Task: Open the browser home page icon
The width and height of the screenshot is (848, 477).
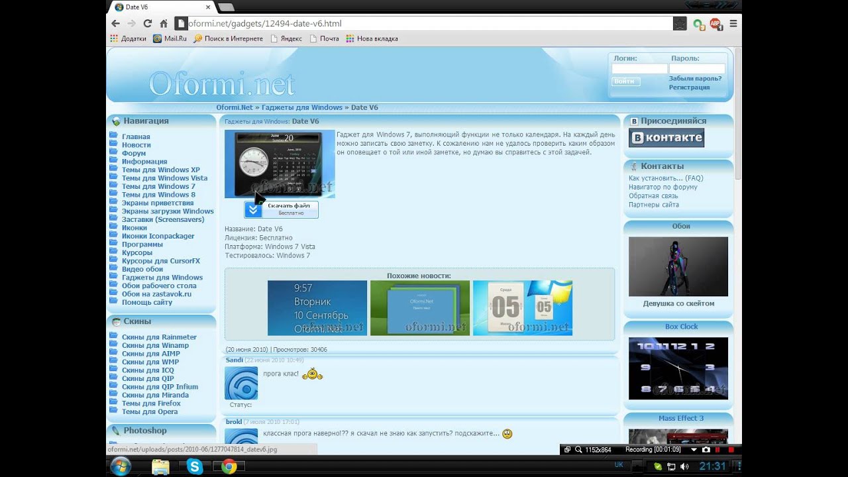Action: pos(164,23)
